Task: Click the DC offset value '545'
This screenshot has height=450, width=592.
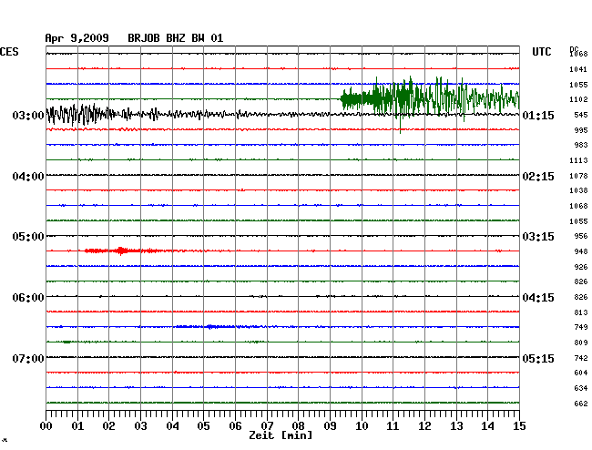Action: 581,115
